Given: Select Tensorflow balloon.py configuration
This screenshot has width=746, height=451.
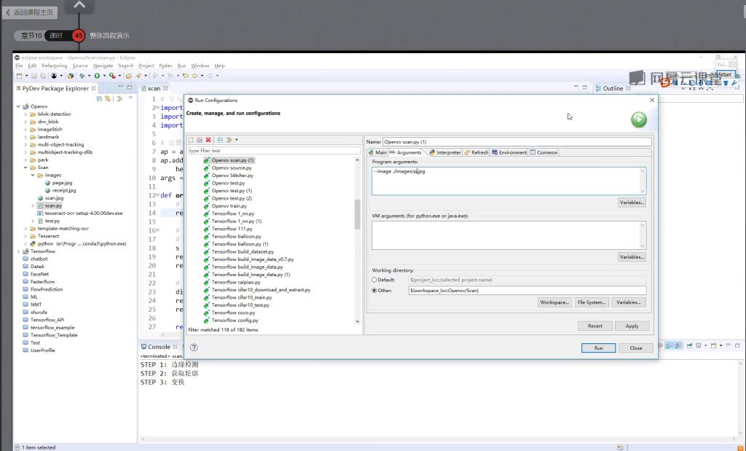Looking at the screenshot, I should point(236,236).
